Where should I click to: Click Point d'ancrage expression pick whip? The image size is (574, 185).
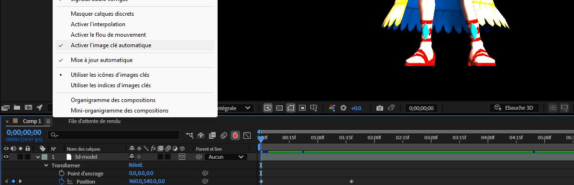tap(205, 173)
